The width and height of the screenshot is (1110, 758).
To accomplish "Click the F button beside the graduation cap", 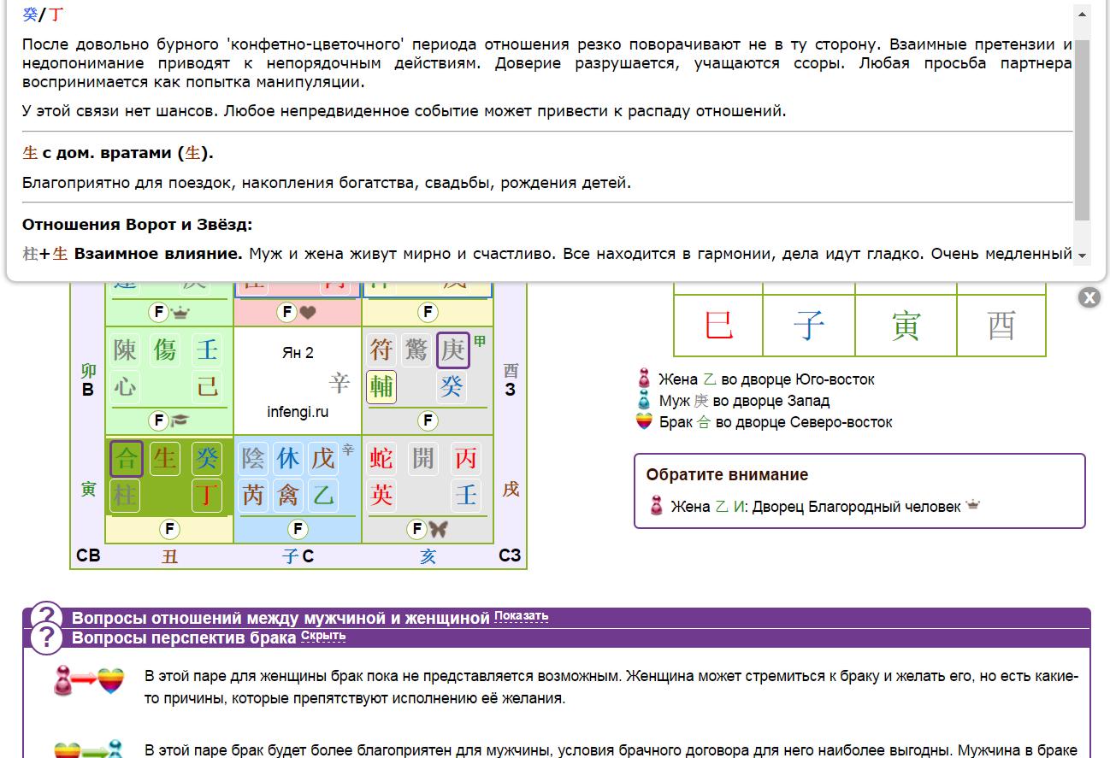I will click(x=158, y=420).
